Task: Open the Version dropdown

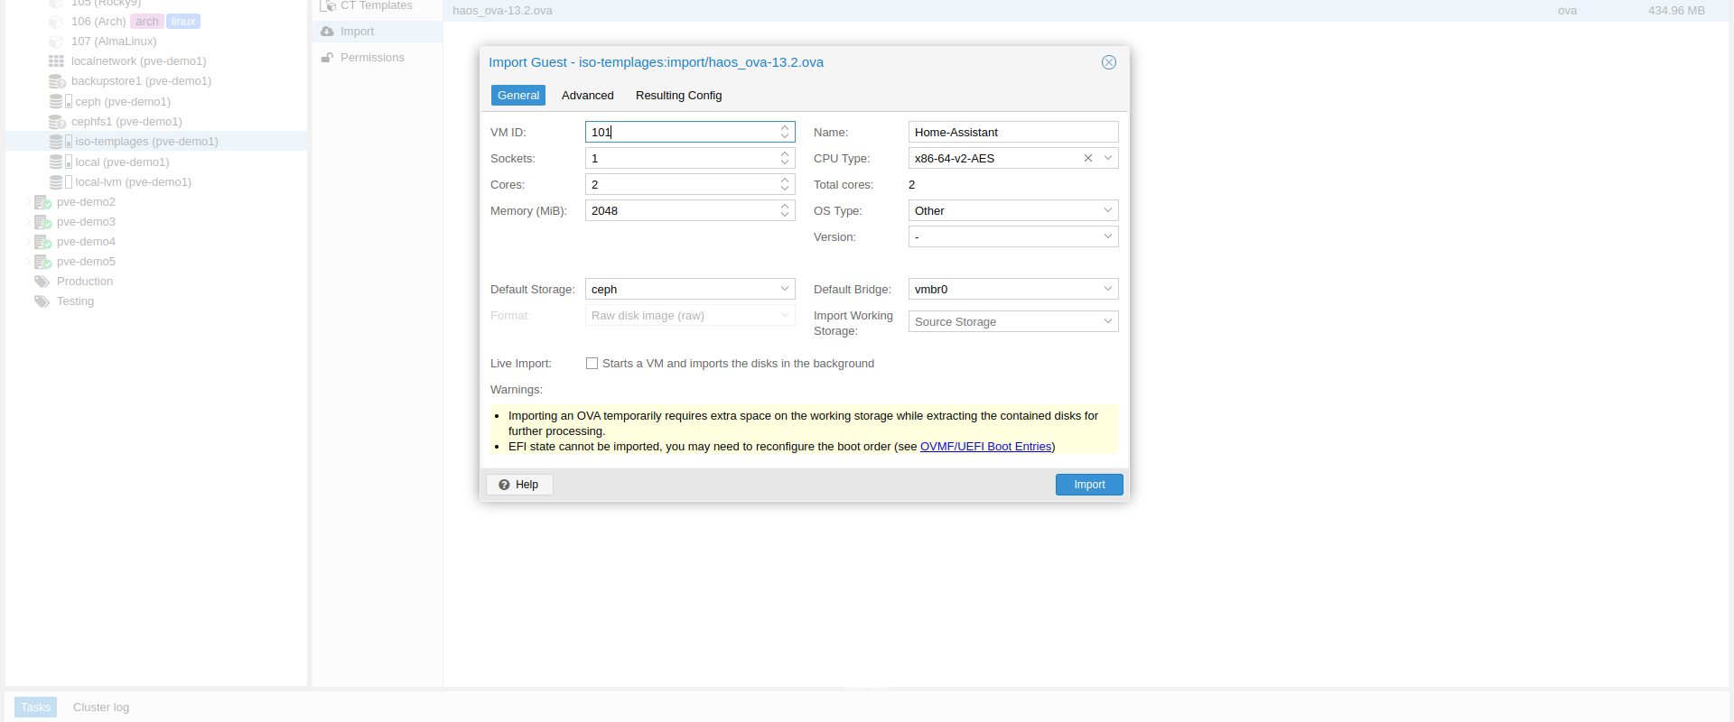Action: tap(1108, 236)
